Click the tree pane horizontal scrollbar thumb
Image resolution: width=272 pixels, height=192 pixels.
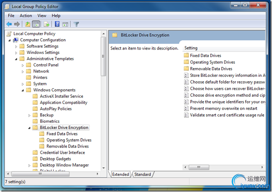(x=40, y=174)
